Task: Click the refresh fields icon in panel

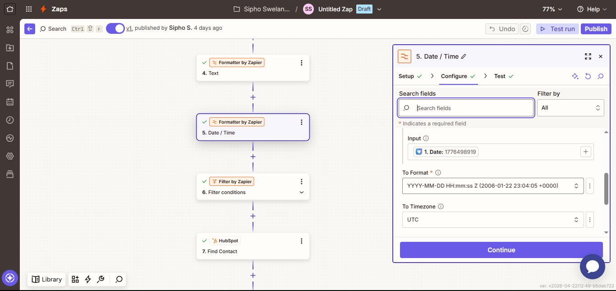Action: [588, 76]
